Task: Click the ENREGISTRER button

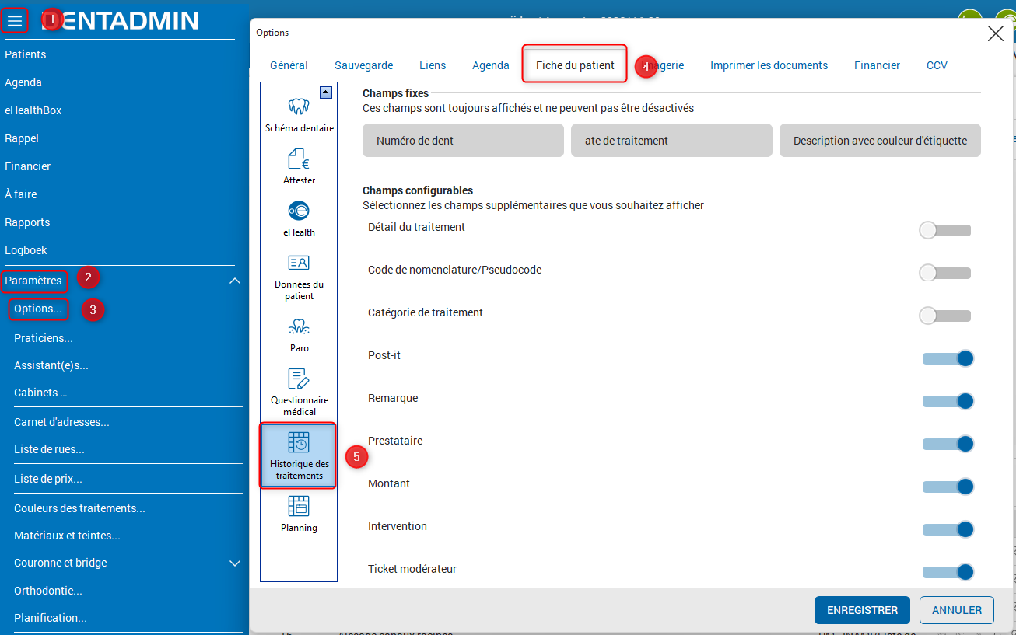Action: [862, 610]
